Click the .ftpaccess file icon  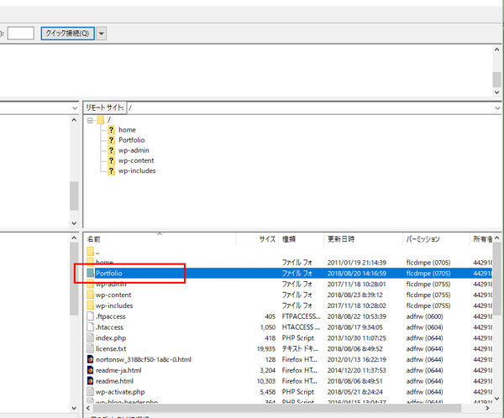tap(91, 316)
